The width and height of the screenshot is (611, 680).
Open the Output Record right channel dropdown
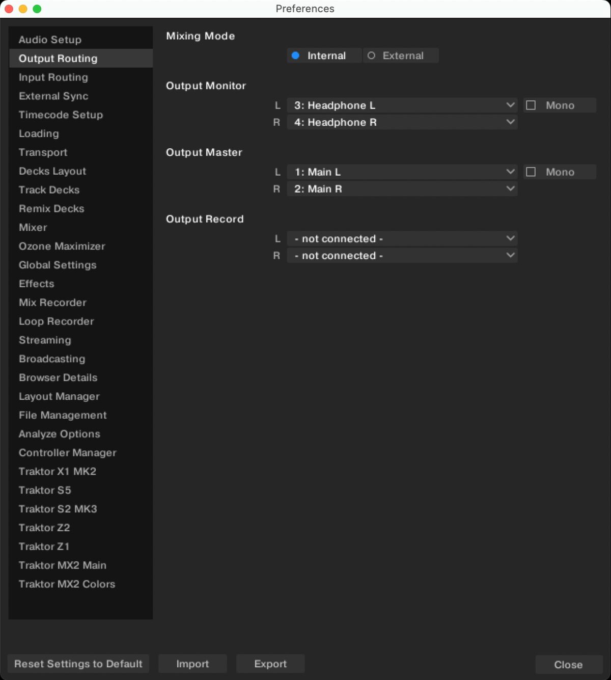point(402,255)
